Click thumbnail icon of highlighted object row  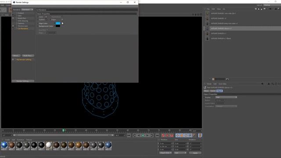tap(207, 29)
